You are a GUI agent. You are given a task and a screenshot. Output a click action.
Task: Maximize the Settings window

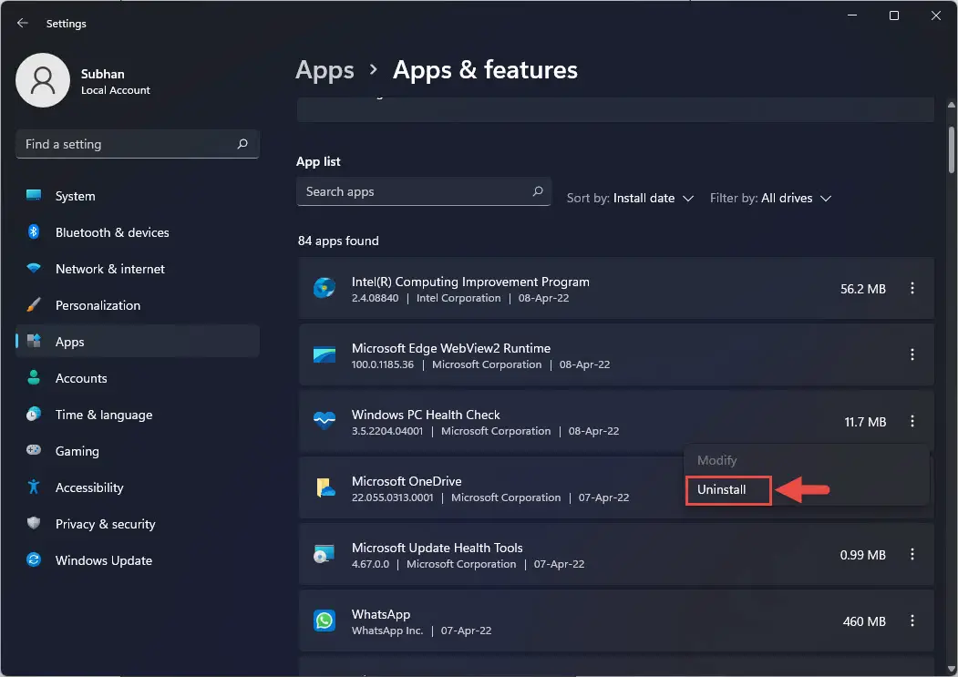pos(894,15)
